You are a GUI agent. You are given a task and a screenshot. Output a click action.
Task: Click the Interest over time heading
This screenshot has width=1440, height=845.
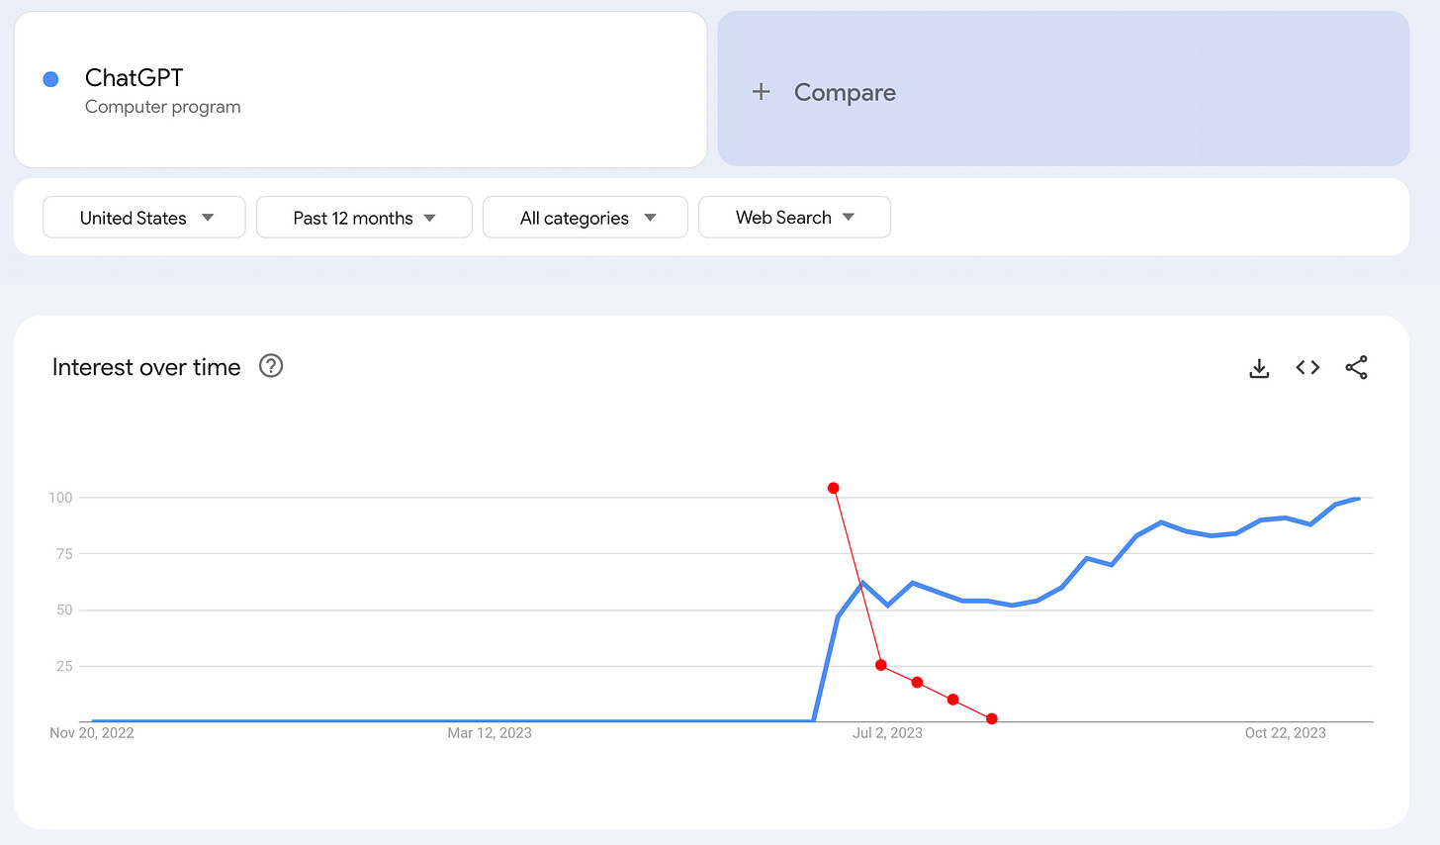click(146, 367)
